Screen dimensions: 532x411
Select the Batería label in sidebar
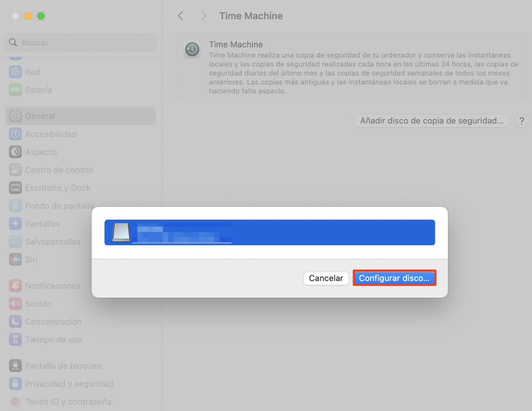click(x=39, y=90)
